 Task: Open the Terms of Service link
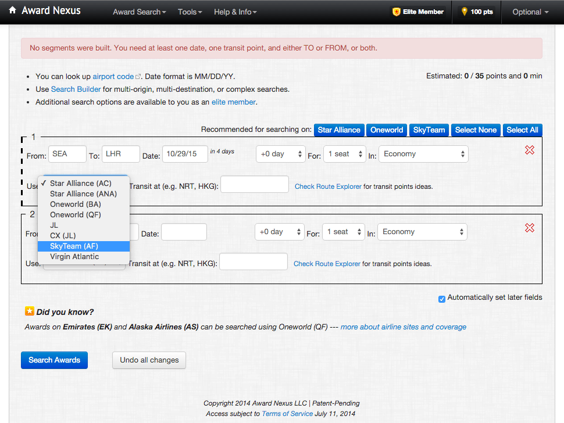(287, 414)
